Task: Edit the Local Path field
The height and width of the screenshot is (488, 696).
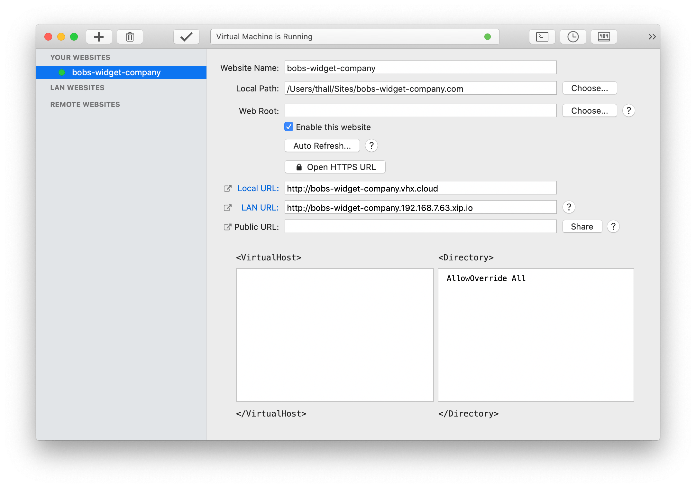Action: click(x=421, y=88)
